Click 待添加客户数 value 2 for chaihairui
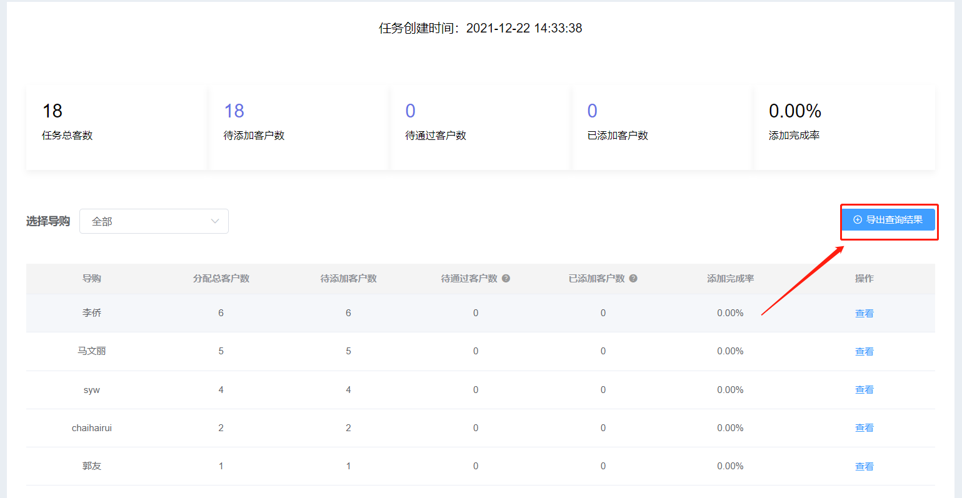Screen dimensions: 962x498 348,428
